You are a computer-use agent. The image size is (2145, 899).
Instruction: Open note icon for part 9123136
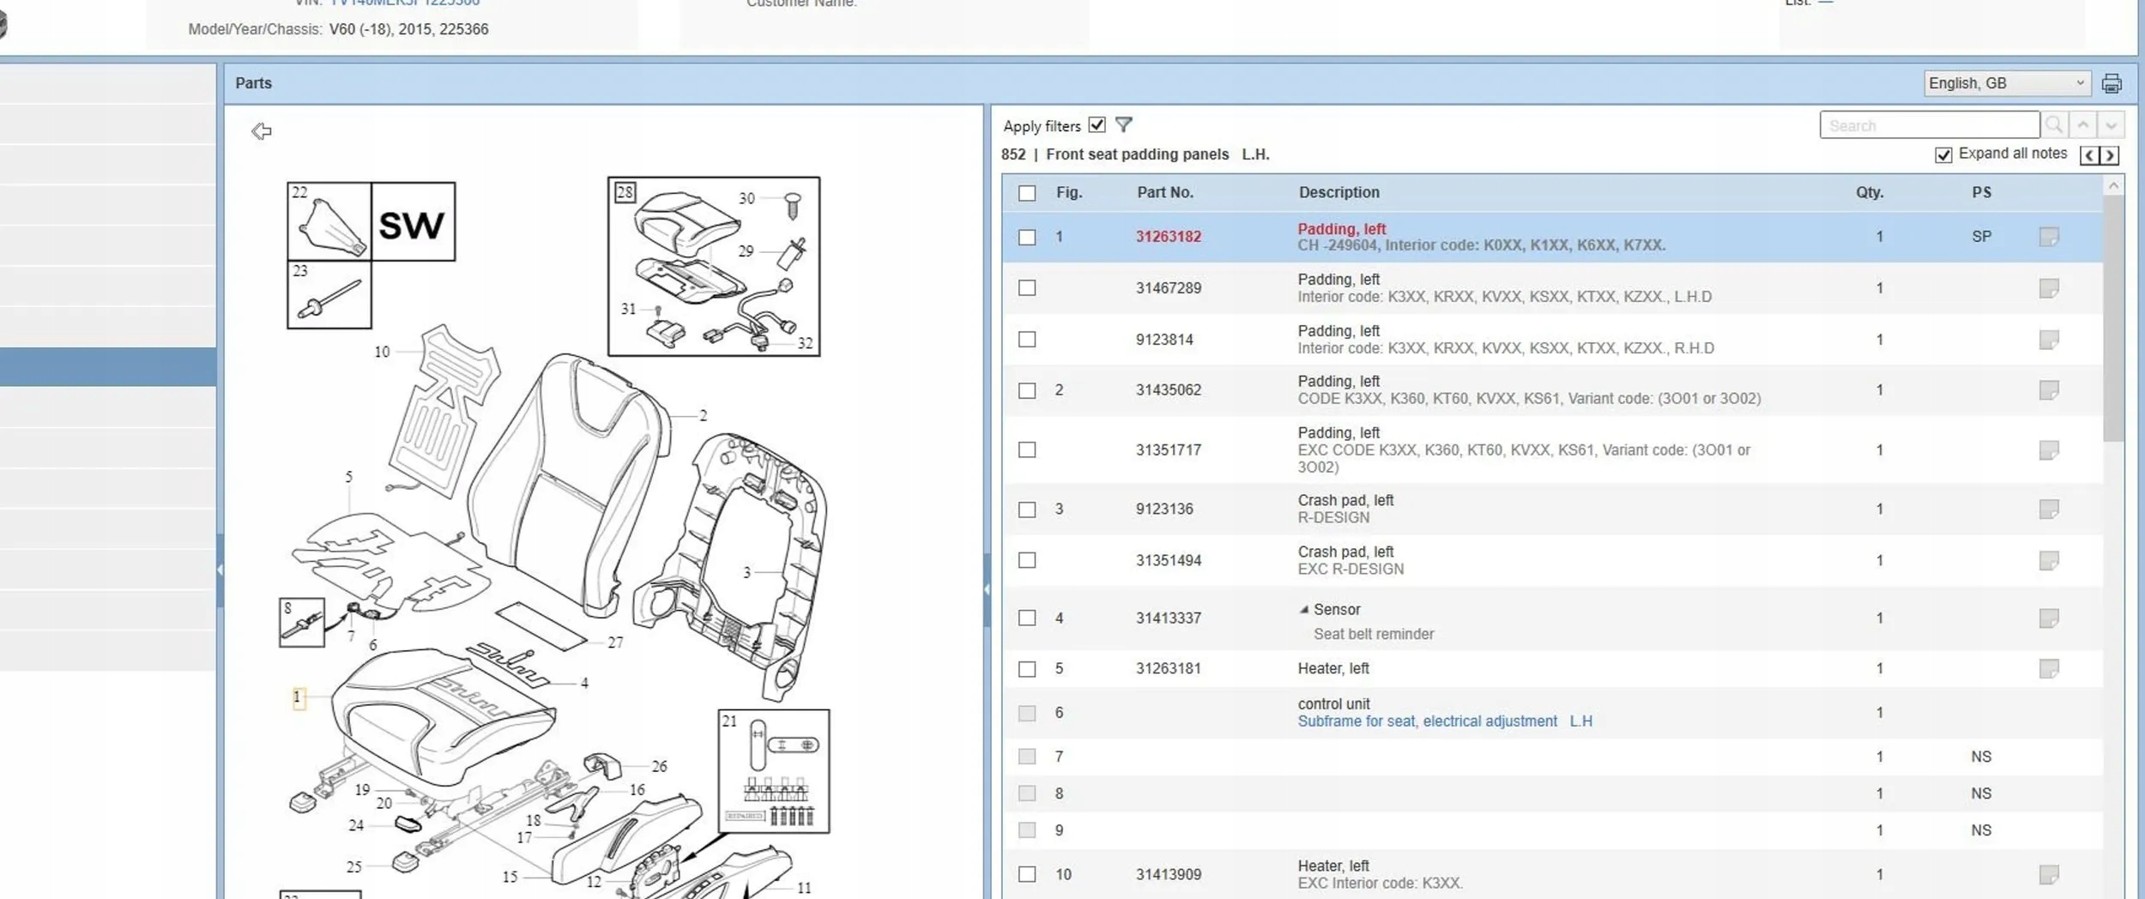[x=2049, y=510]
